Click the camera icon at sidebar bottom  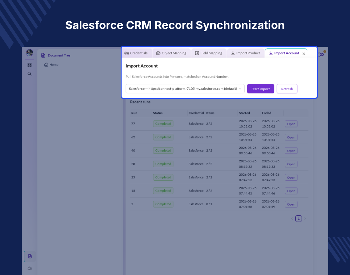29,268
